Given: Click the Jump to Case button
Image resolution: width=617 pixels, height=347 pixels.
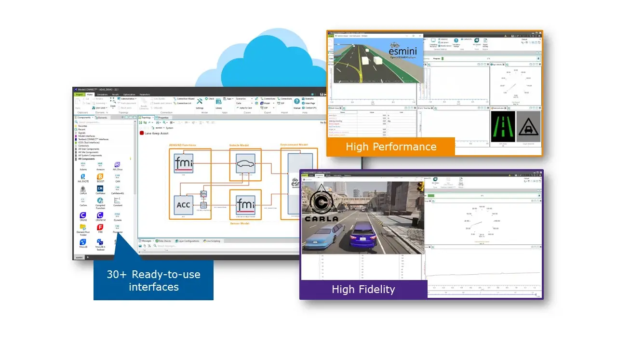Looking at the screenshot, I should click(x=244, y=108).
